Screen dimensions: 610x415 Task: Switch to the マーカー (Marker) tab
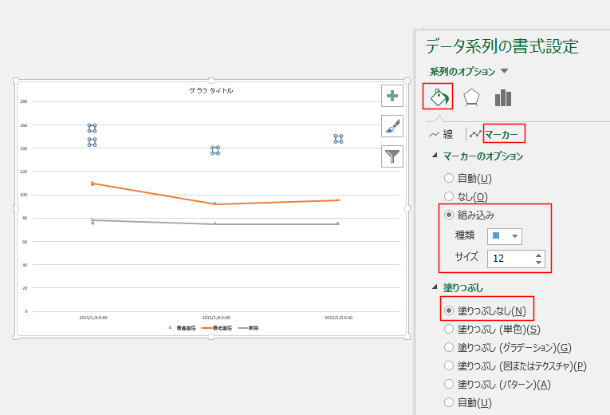[501, 135]
